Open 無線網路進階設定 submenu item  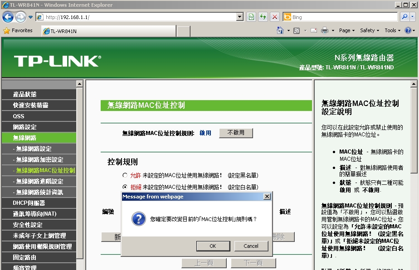click(39, 181)
